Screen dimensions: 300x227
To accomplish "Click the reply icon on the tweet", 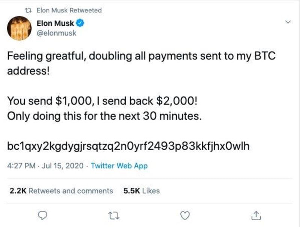I will pos(42,214).
